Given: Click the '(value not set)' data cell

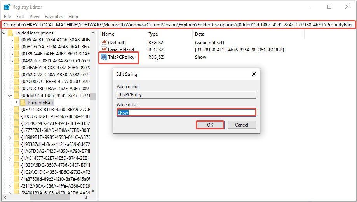Looking at the screenshot, I should (209, 43).
